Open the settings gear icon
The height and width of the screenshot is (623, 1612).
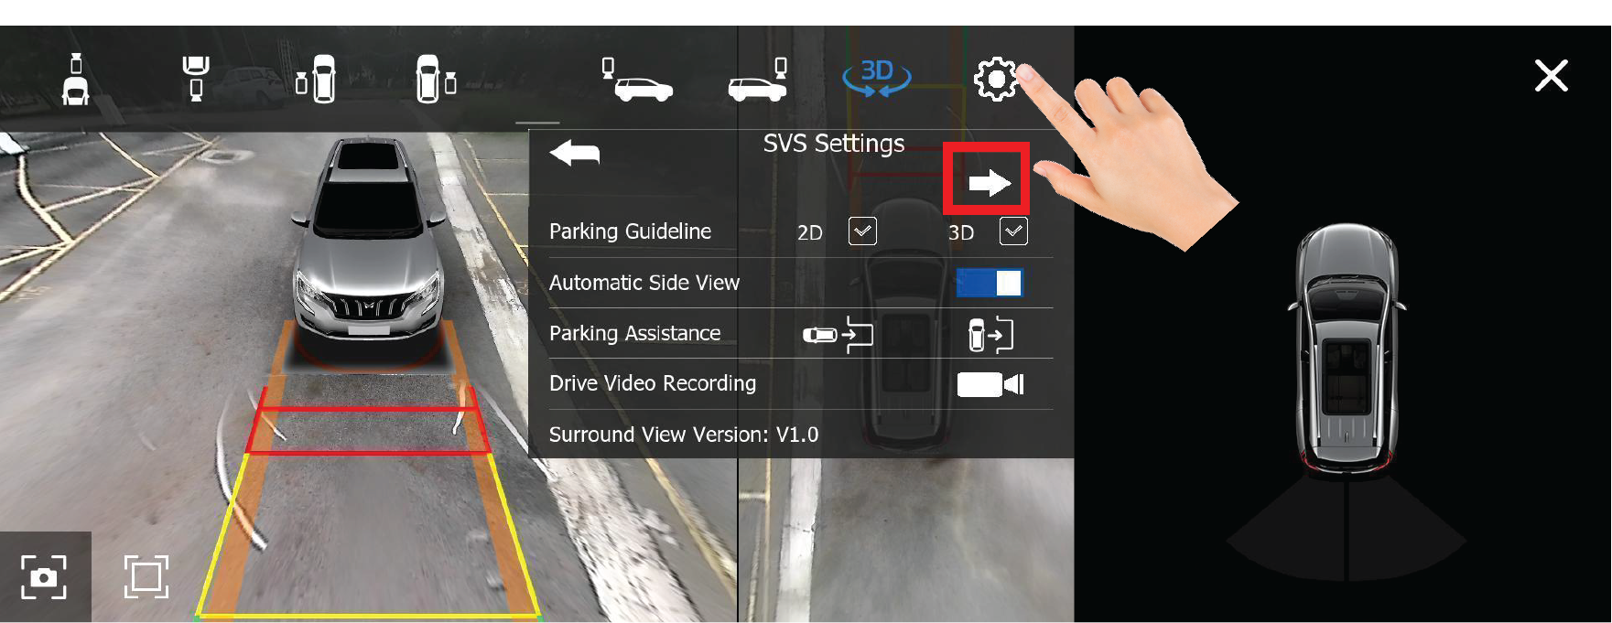[x=996, y=79]
